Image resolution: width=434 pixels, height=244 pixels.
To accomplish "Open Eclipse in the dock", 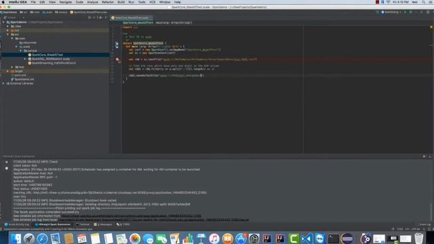I will 347,238.
